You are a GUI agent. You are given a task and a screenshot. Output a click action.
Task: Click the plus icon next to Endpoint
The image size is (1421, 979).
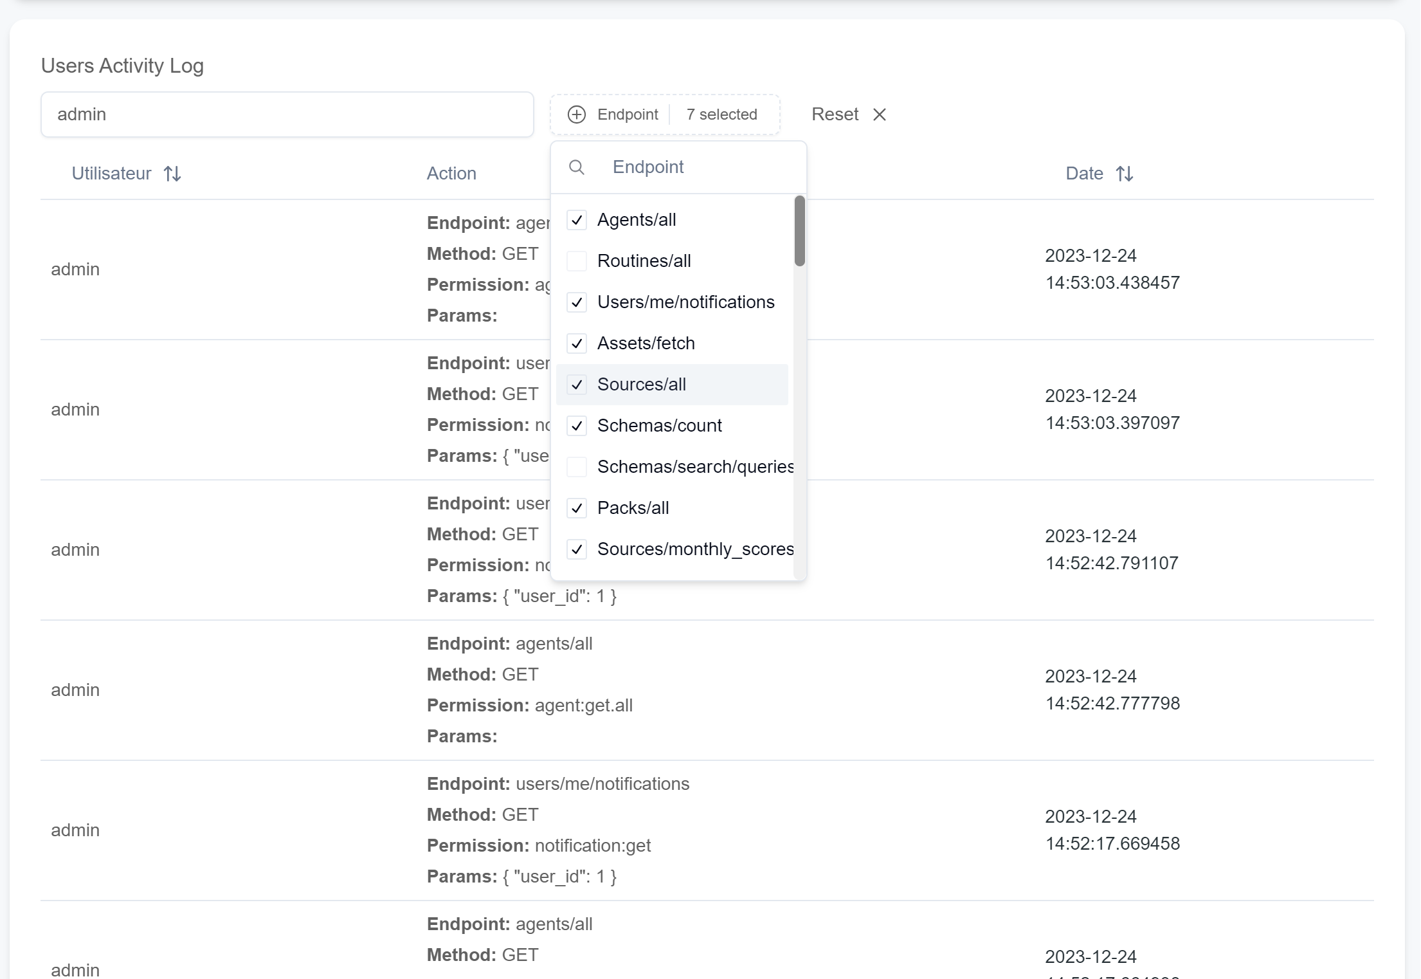tap(577, 114)
